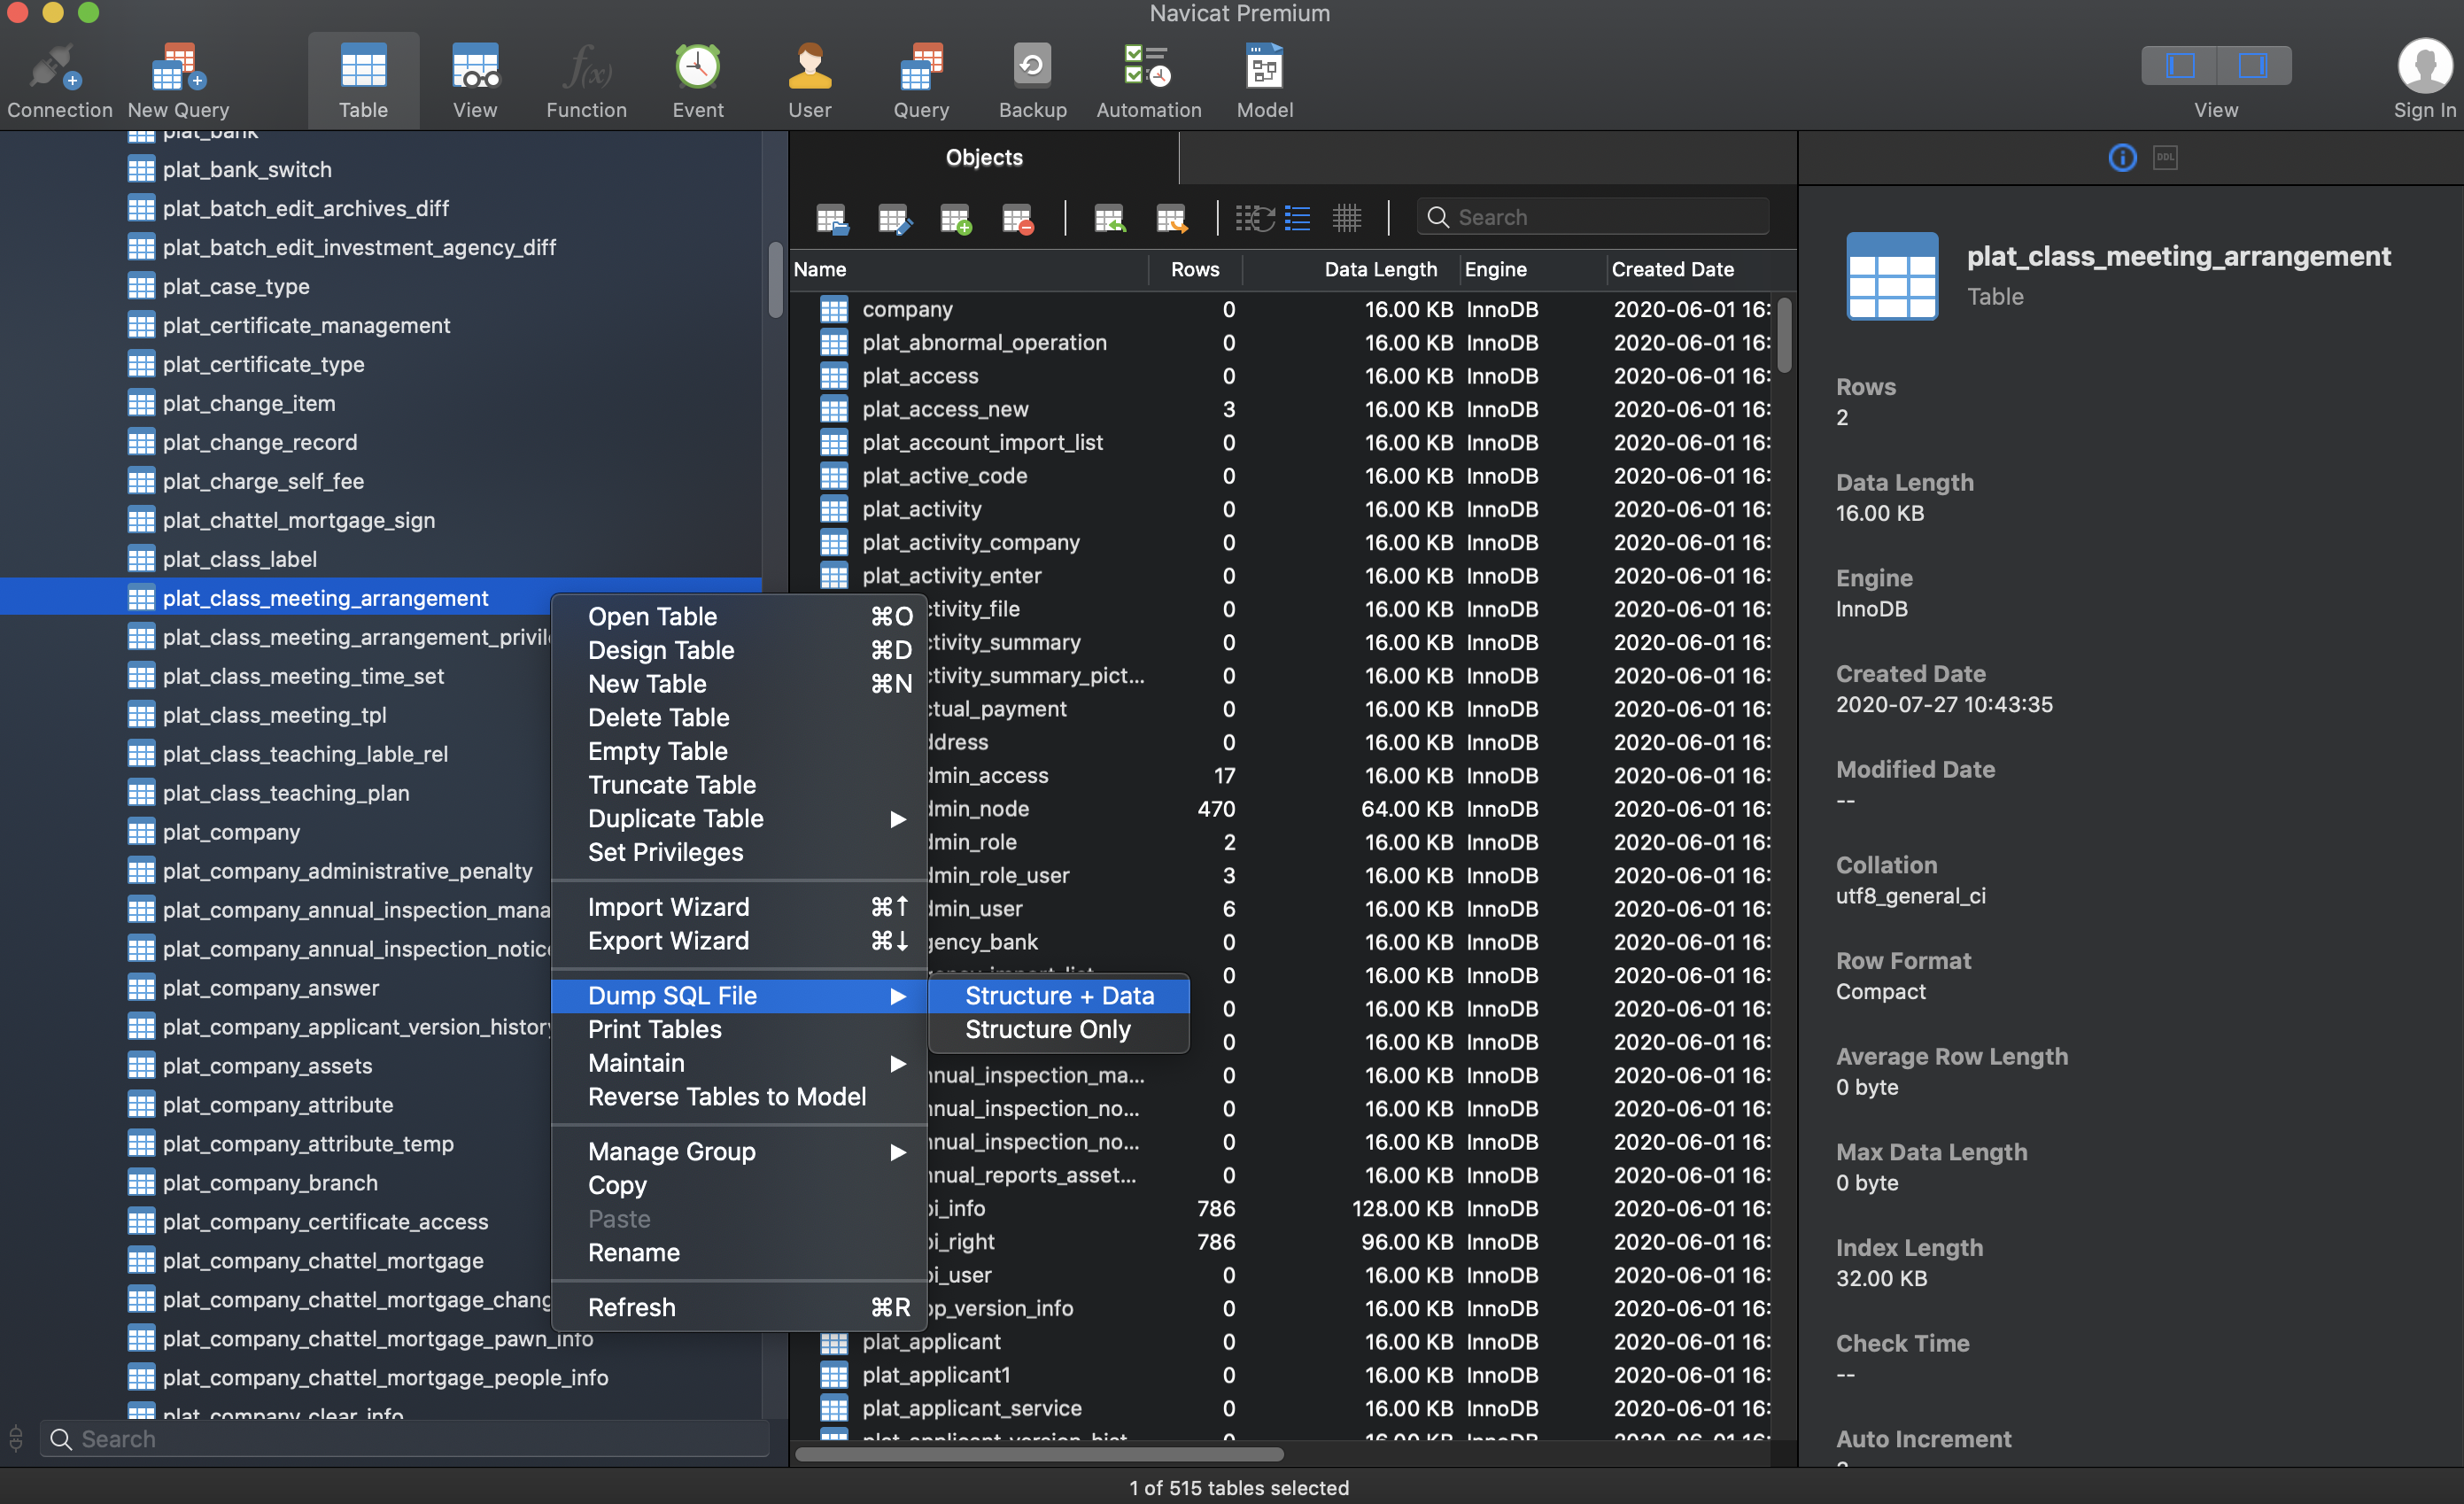Click the Design Table pencil icon

pos(893,218)
